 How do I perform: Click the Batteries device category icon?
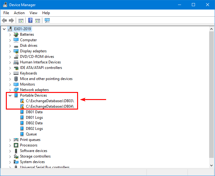point(16,34)
